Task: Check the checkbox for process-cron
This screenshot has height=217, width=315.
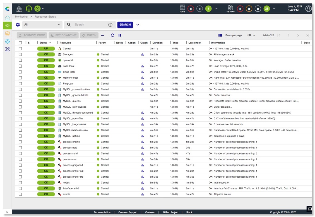Action: [20, 159]
